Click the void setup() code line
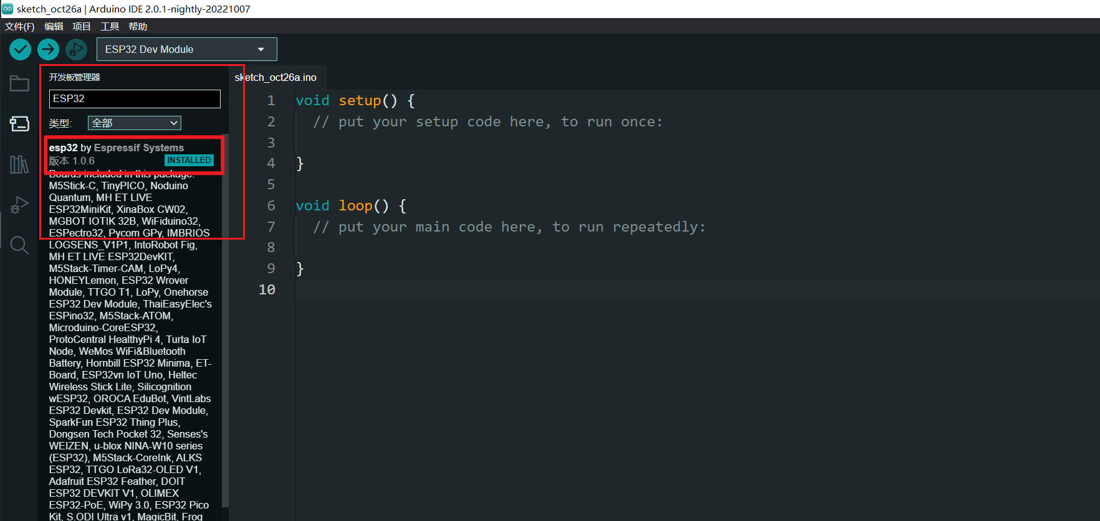 coord(355,100)
